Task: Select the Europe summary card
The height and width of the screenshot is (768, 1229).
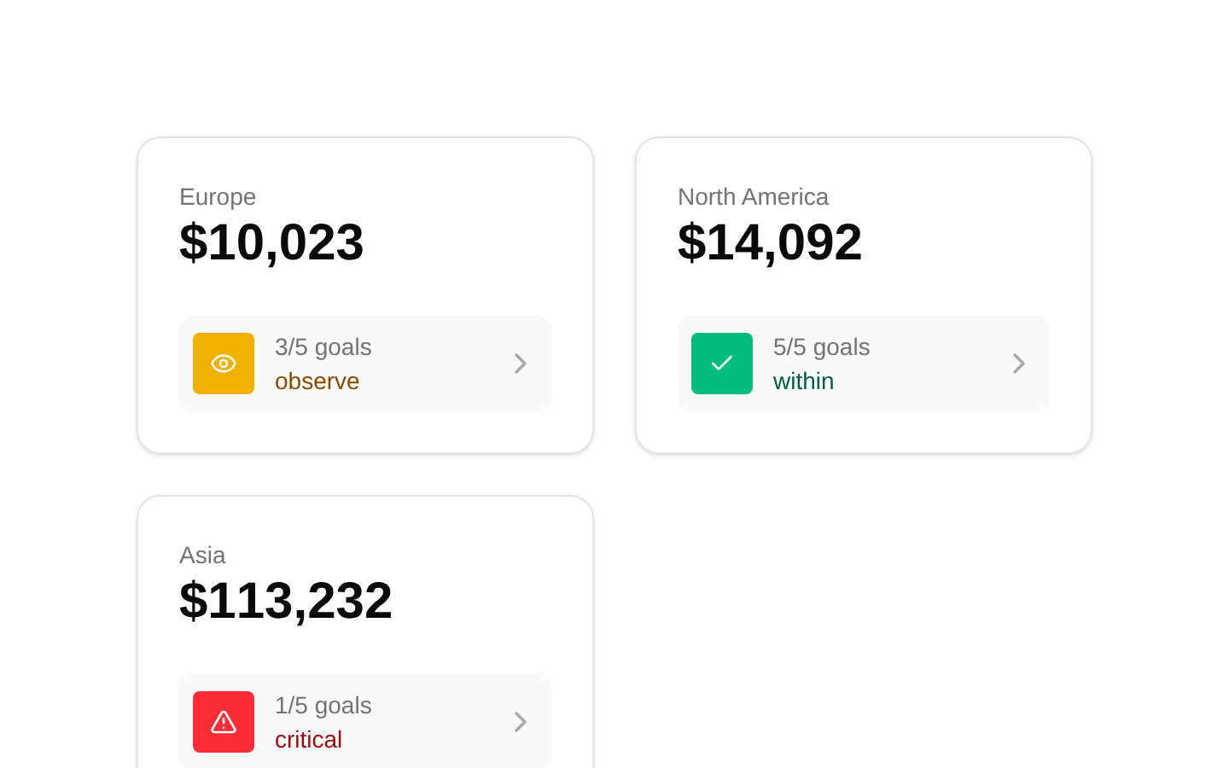Action: click(x=365, y=295)
